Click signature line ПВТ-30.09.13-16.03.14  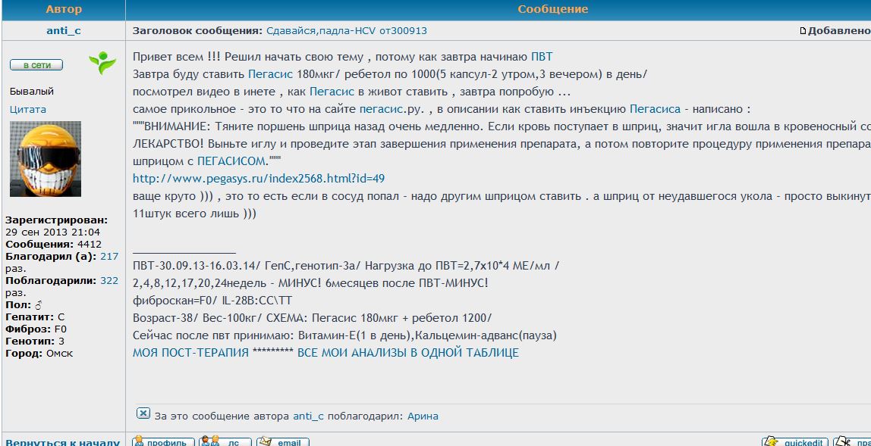346,266
